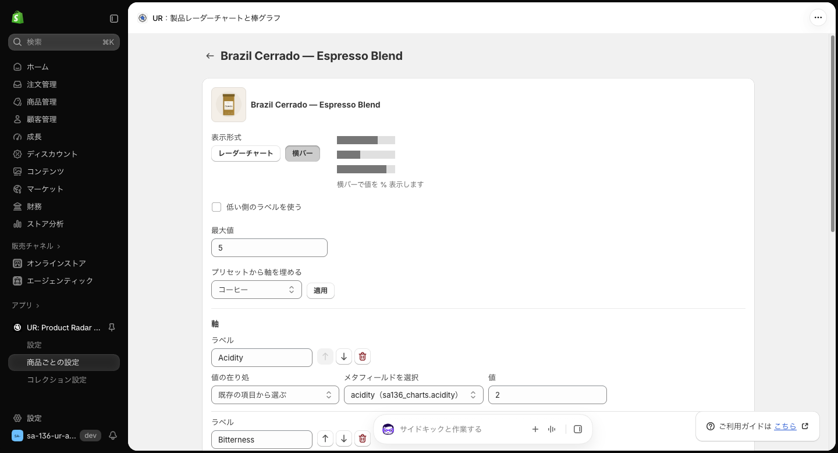
Task: Pin the UR: Product Radar app
Action: [112, 327]
